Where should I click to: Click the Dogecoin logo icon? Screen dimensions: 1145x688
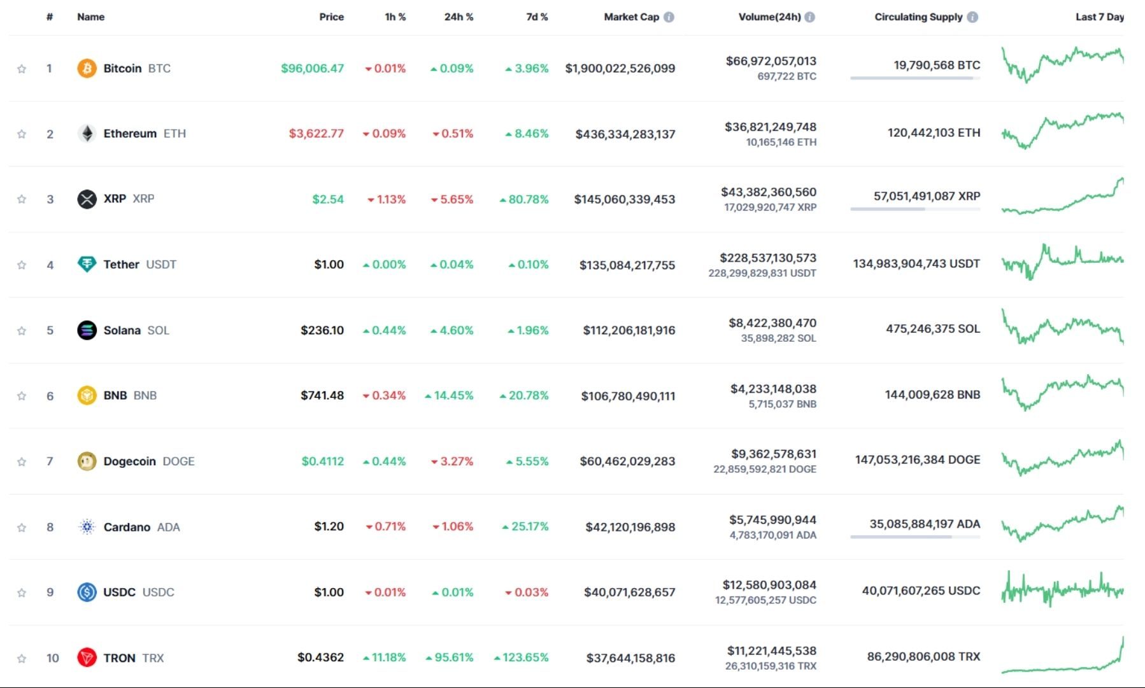pos(87,461)
